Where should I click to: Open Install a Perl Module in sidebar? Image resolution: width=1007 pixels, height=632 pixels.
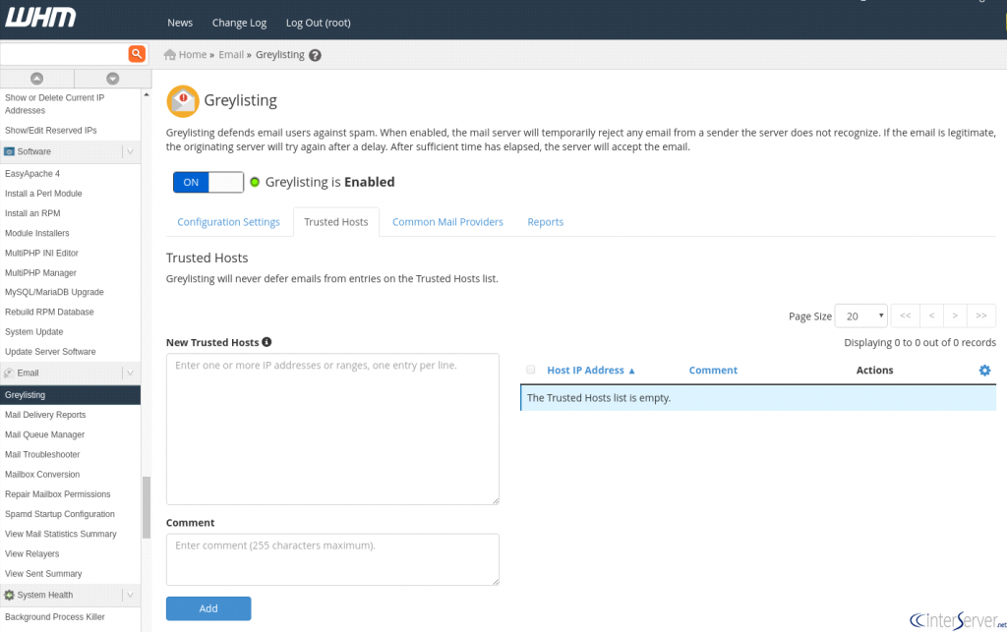(43, 193)
